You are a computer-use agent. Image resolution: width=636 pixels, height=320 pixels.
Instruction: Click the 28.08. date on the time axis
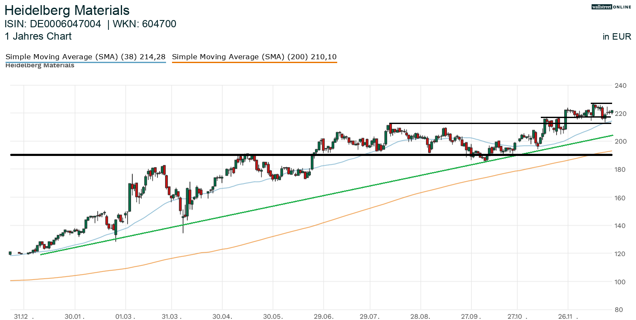(x=421, y=317)
